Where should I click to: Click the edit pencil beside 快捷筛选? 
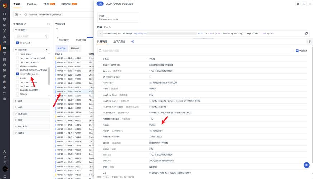(x=25, y=24)
